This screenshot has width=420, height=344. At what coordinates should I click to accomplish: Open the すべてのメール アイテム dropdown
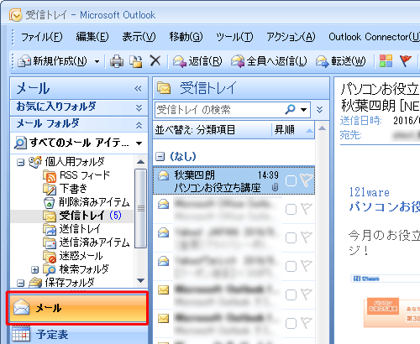139,143
